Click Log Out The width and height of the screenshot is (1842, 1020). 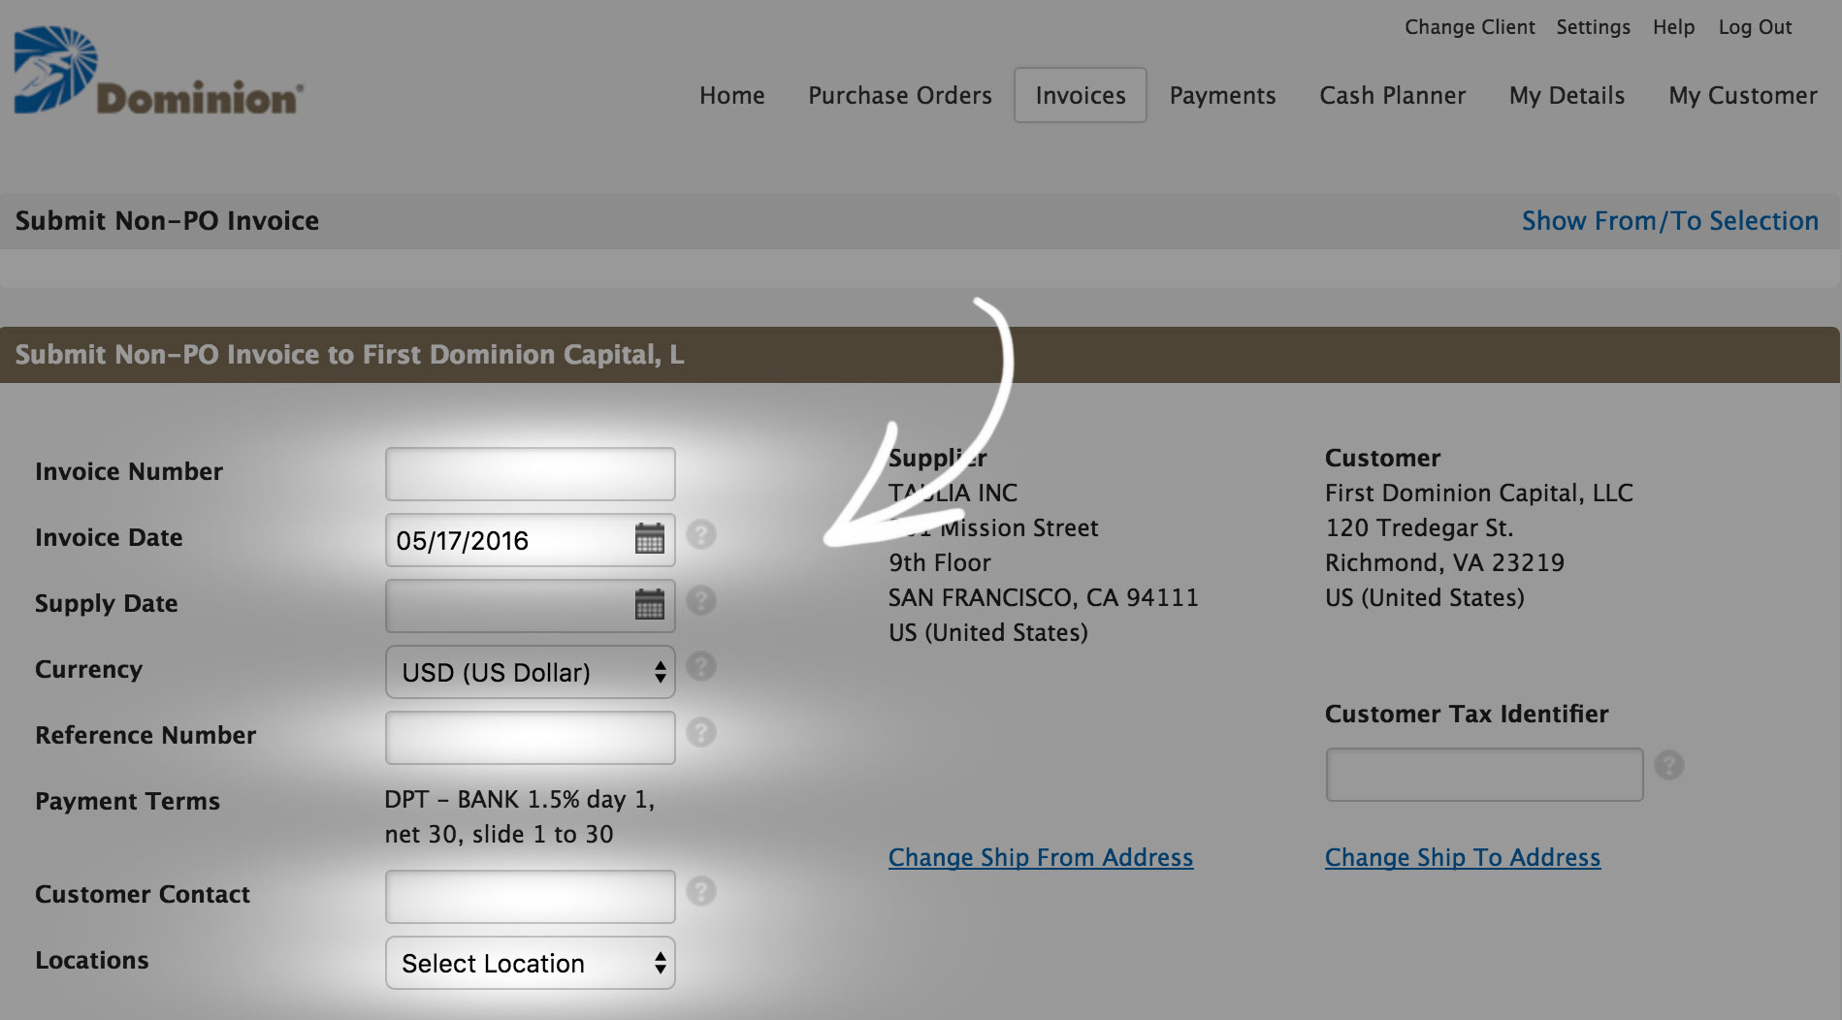click(1755, 27)
